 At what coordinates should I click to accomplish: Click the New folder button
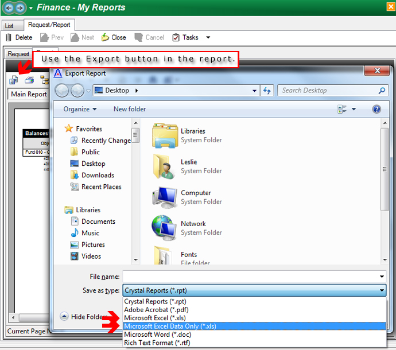pos(130,109)
